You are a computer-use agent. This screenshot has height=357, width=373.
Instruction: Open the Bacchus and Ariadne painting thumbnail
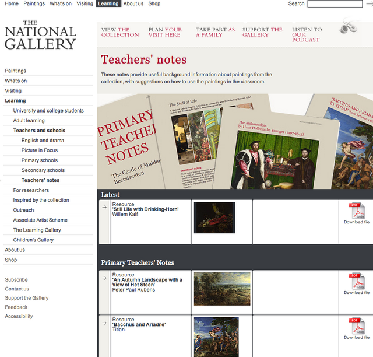pos(216,337)
